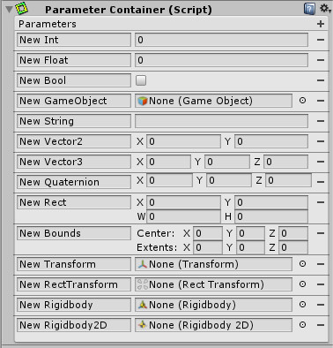Open the Parameter Container script help icon
The image size is (333, 348).
click(x=309, y=9)
